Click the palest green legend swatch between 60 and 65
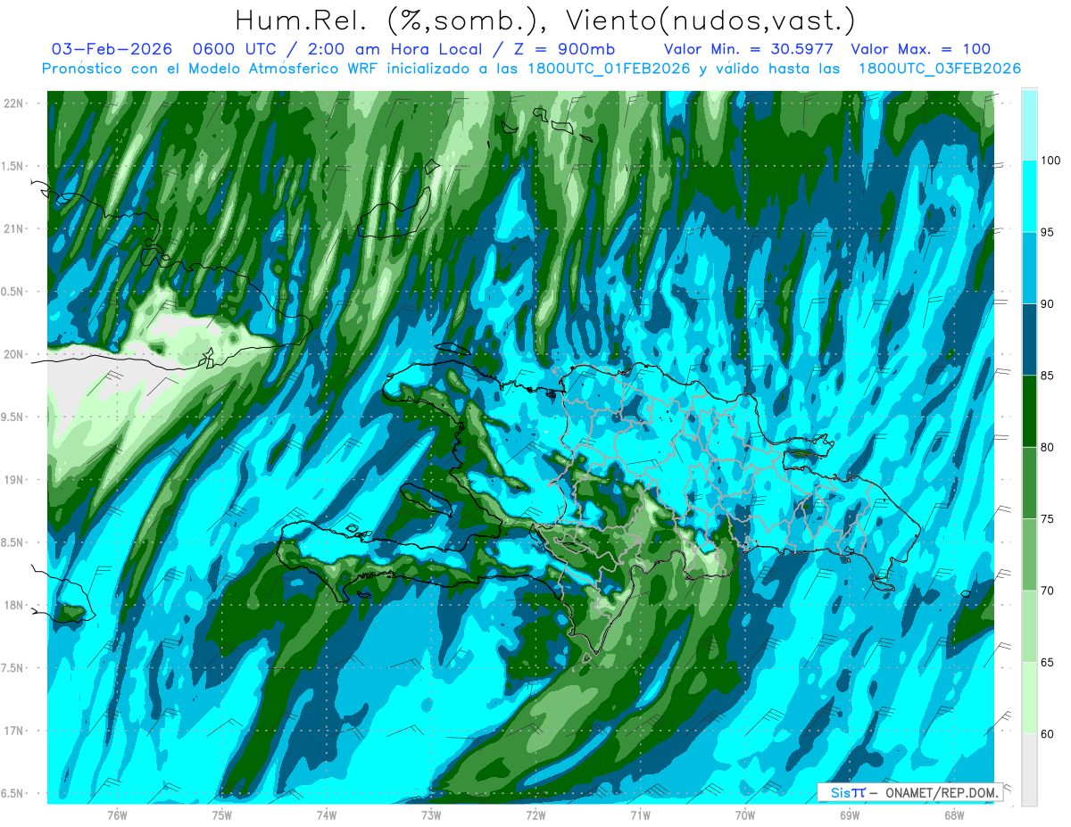 pos(1029,699)
